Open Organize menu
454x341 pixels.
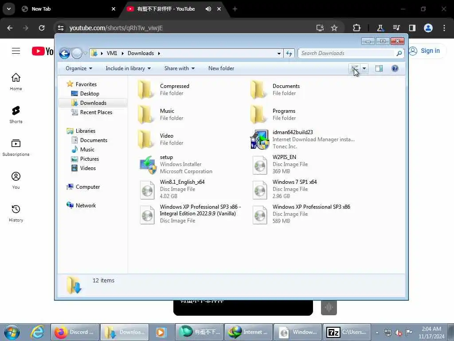tap(79, 68)
